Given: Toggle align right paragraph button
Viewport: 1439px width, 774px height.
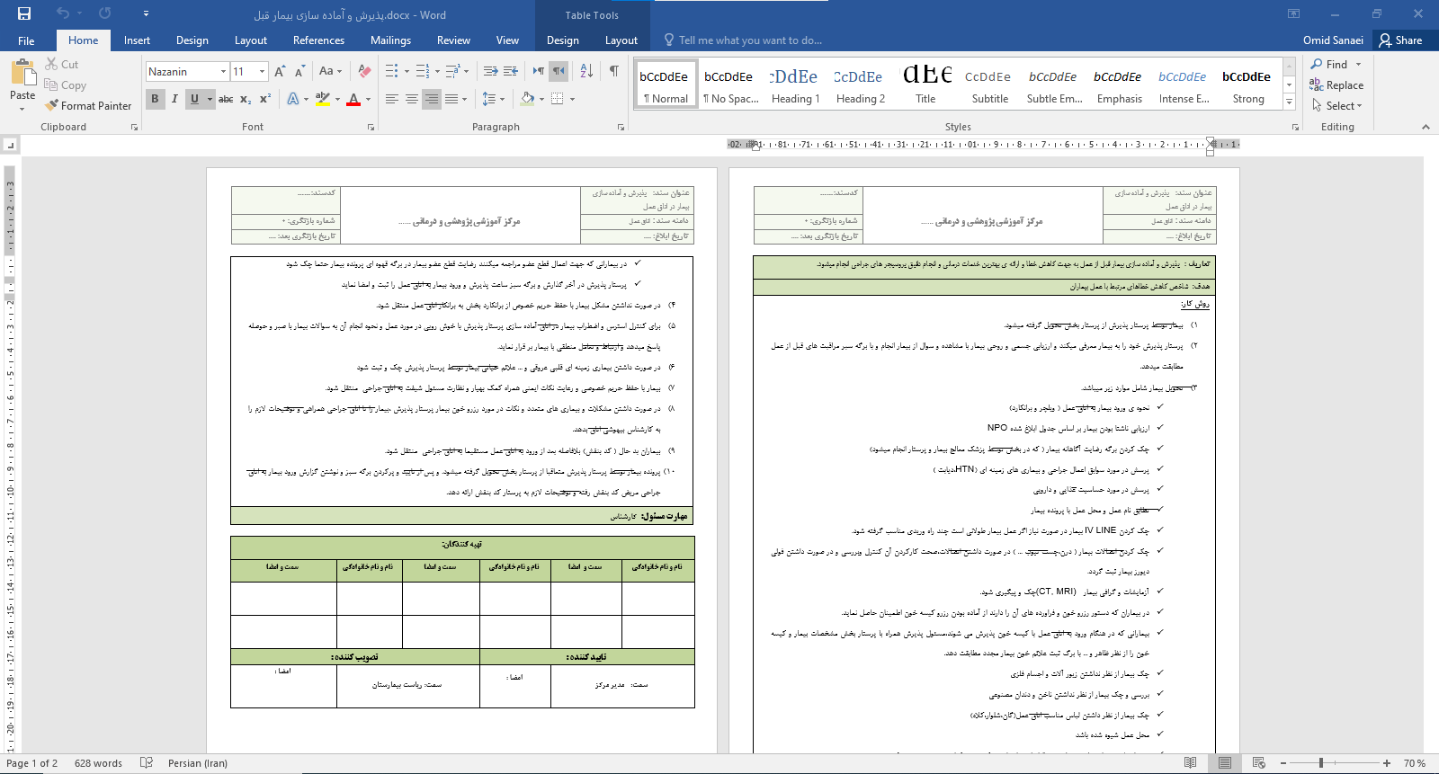Looking at the screenshot, I should click(x=432, y=99).
